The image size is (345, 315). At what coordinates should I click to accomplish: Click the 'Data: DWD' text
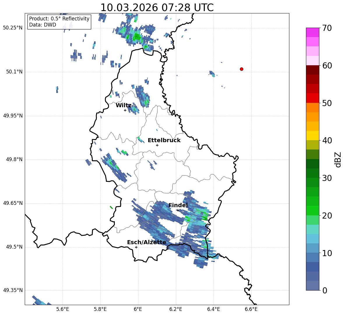tap(43, 25)
